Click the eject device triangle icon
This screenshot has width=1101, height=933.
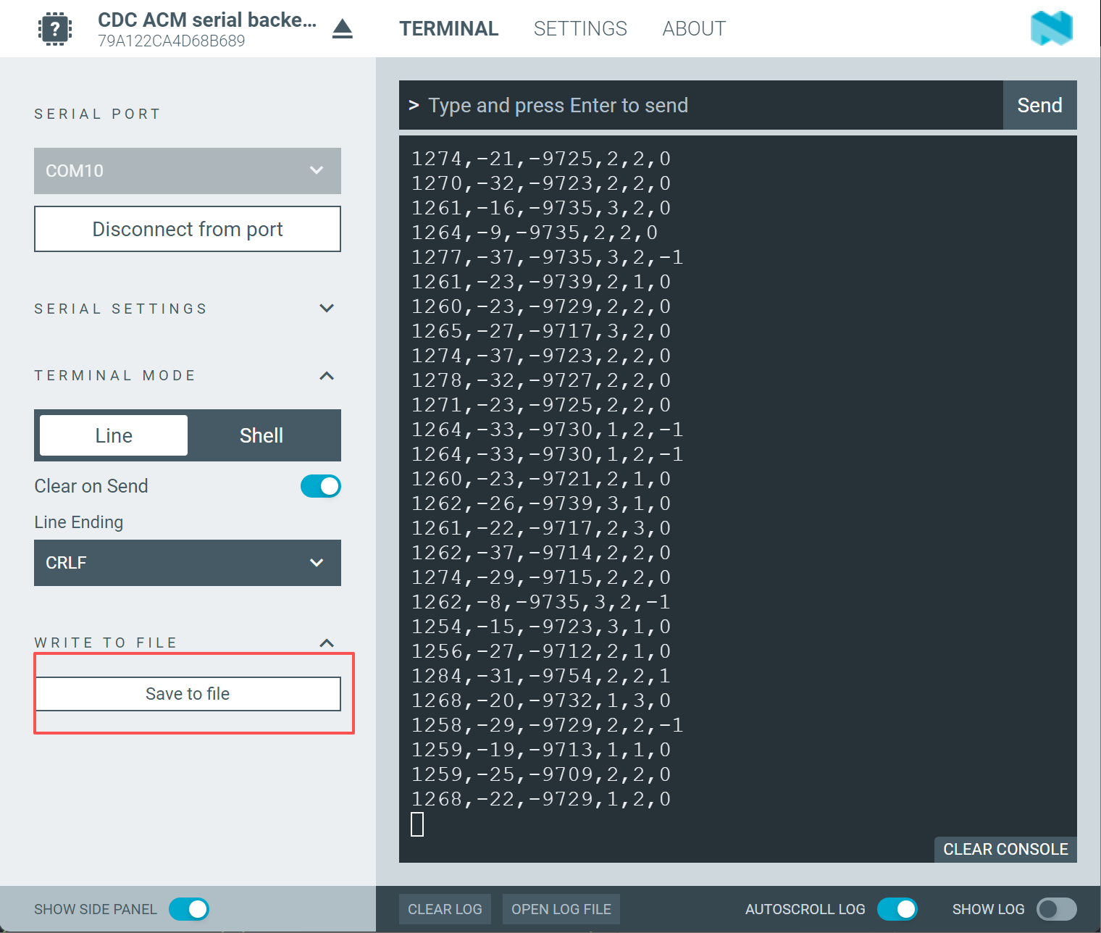(x=343, y=29)
